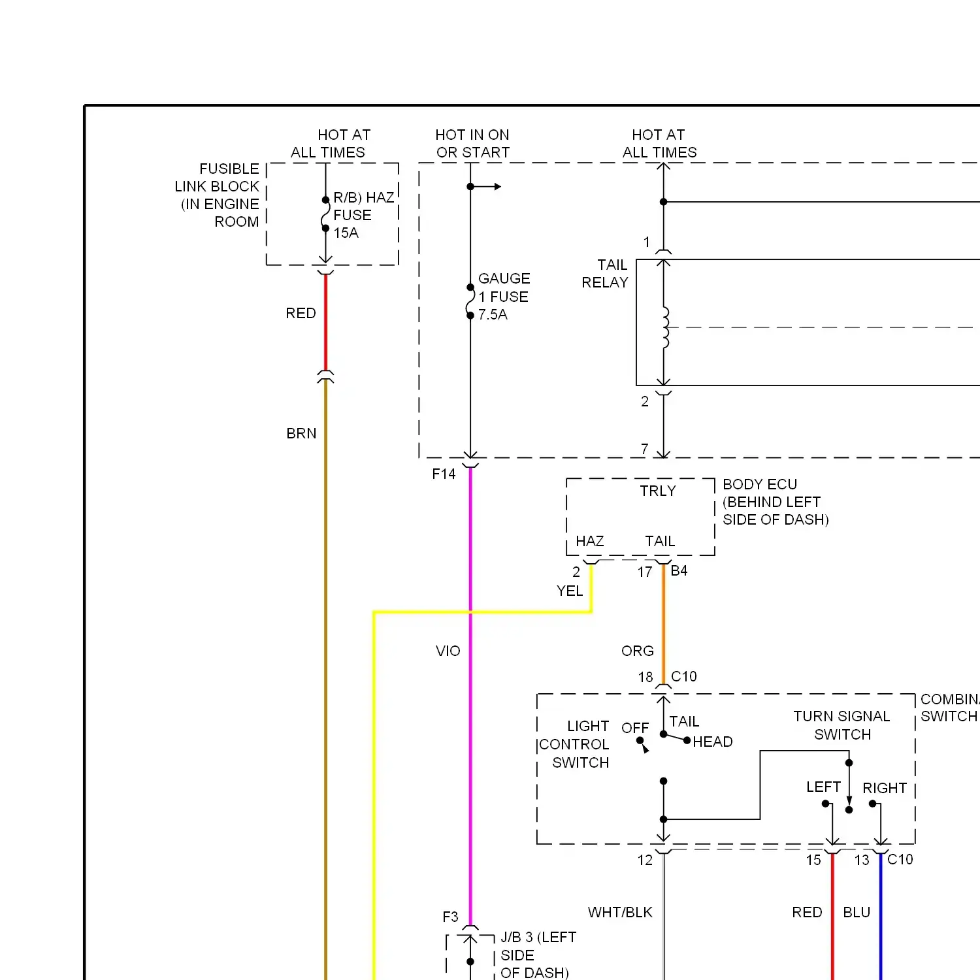
Task: Select the RIGHT turn signal position
Action: (885, 788)
